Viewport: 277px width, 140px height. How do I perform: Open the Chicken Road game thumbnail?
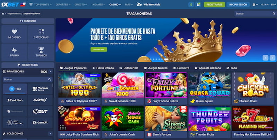[x=253, y=85]
